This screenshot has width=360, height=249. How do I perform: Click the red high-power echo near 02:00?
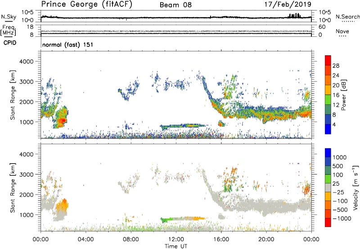(x=62, y=120)
